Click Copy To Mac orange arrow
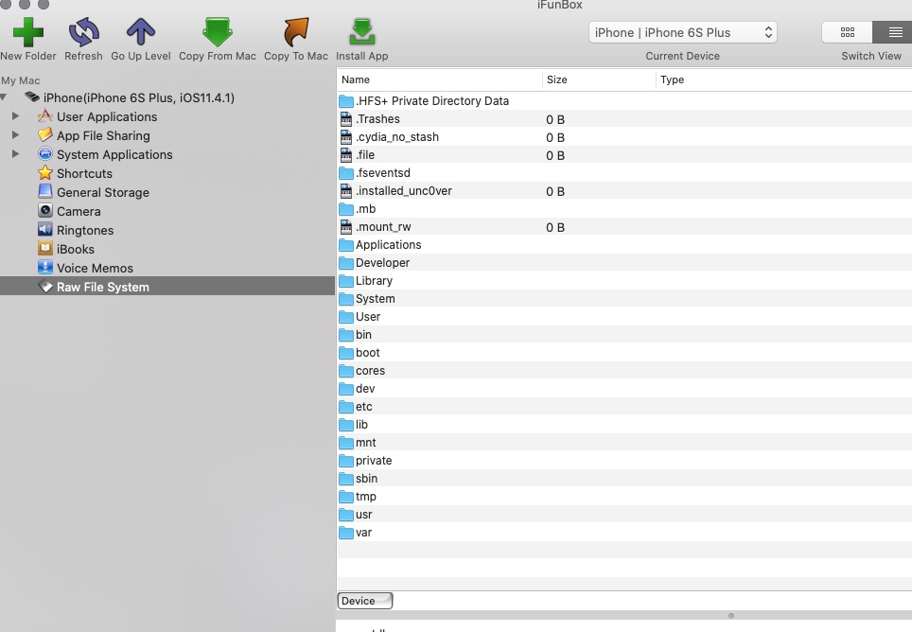The height and width of the screenshot is (632, 912). click(296, 32)
